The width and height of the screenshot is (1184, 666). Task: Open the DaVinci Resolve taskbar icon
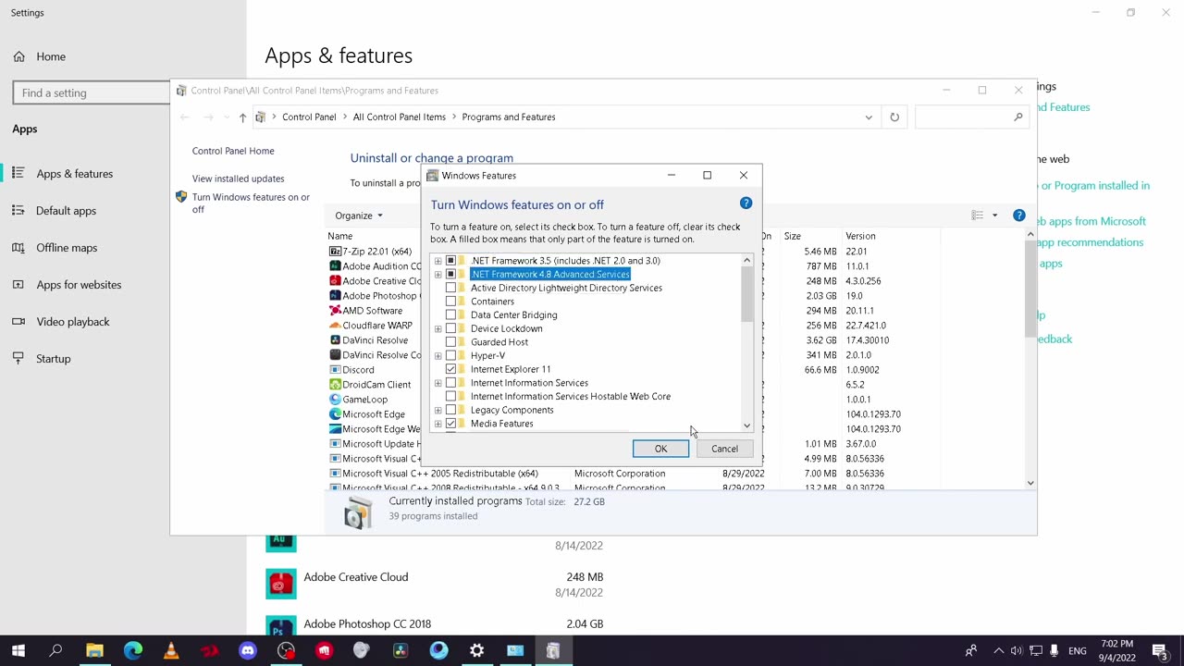coord(401,651)
